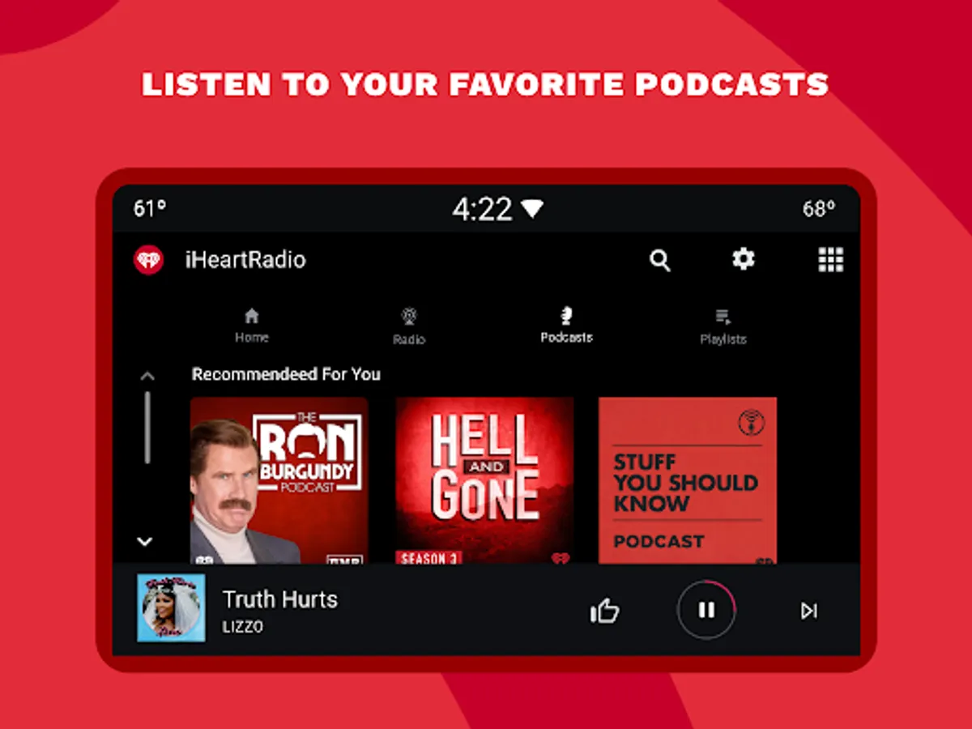Click the Wi-Fi signal status icon
This screenshot has width=972, height=729.
[x=532, y=209]
